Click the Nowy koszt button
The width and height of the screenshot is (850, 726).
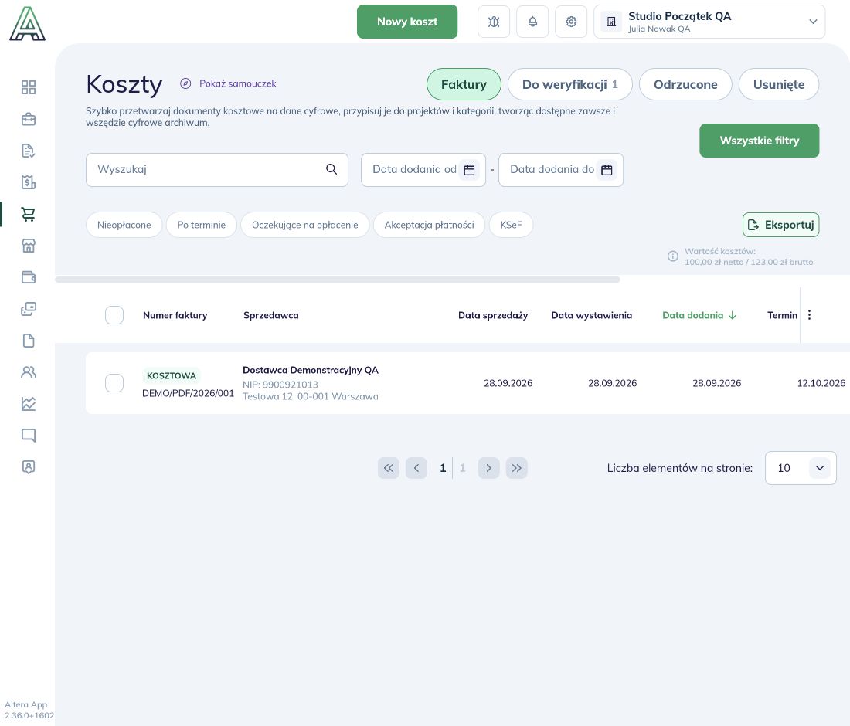point(407,22)
